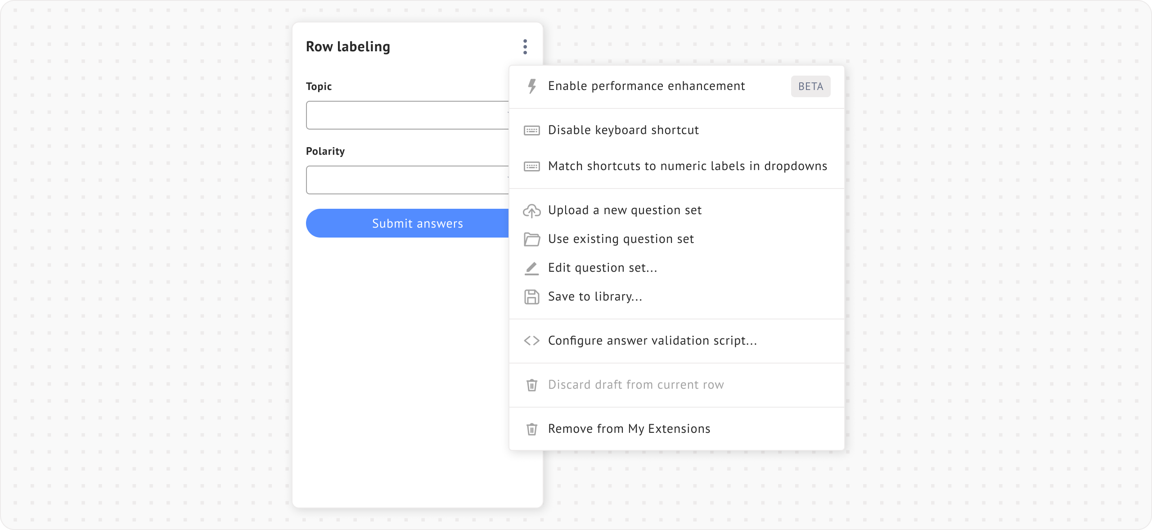Image resolution: width=1152 pixels, height=530 pixels.
Task: Enable performance enhancement option
Action: (x=646, y=86)
